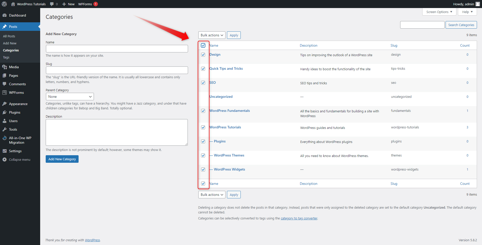Open the Parent Category dropdown
This screenshot has height=245, width=482.
70,97
